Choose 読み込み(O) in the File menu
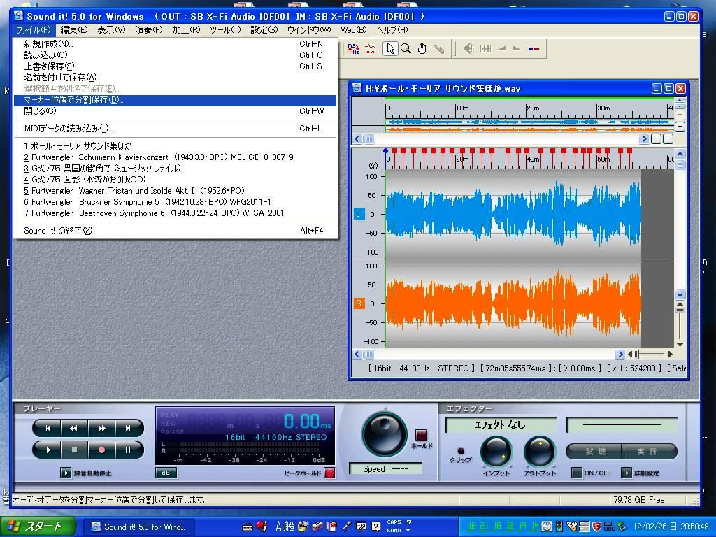716x537 pixels. pos(175,55)
